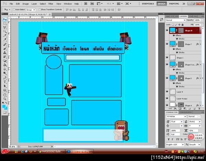Viewport: 206px width, 161px height.
Task: Add layer style fx button
Action: pyautogui.click(x=175, y=108)
